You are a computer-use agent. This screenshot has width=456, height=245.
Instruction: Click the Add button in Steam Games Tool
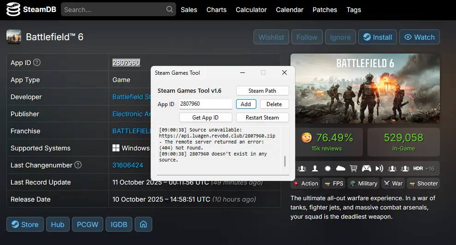tap(246, 104)
